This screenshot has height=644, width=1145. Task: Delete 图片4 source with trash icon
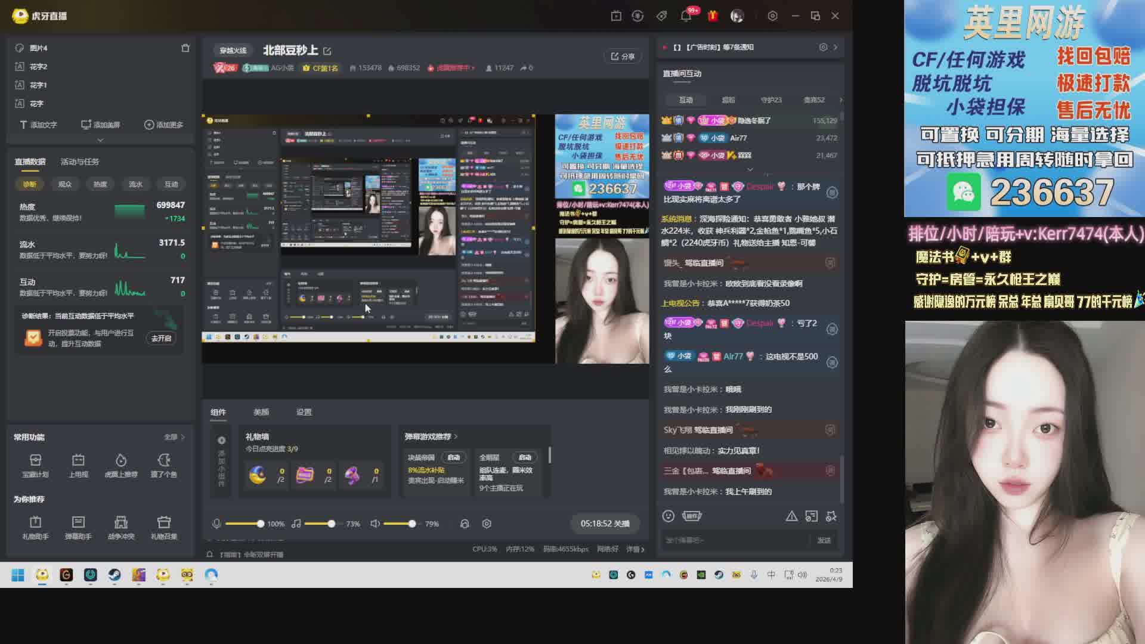pyautogui.click(x=185, y=48)
